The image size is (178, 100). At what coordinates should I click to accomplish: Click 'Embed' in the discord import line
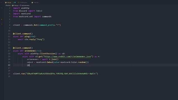click(x=39, y=11)
